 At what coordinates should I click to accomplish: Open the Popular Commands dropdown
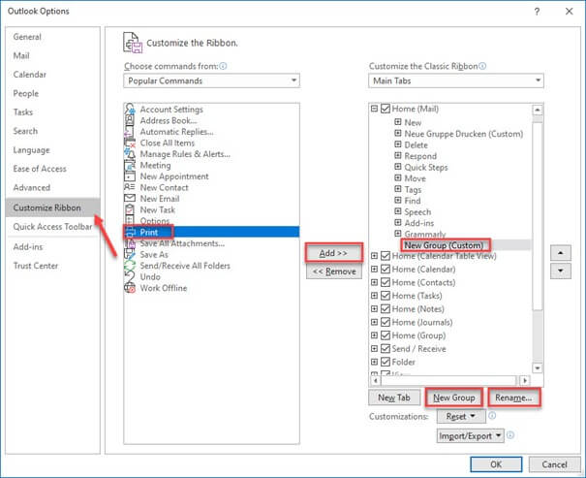pos(211,80)
